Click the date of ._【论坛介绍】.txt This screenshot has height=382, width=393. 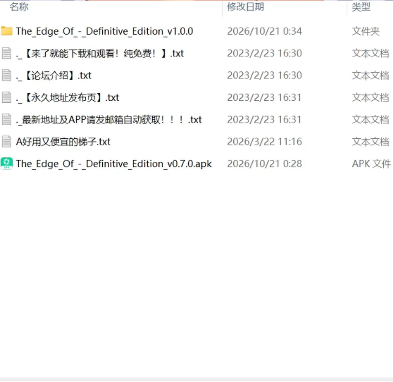tap(264, 75)
